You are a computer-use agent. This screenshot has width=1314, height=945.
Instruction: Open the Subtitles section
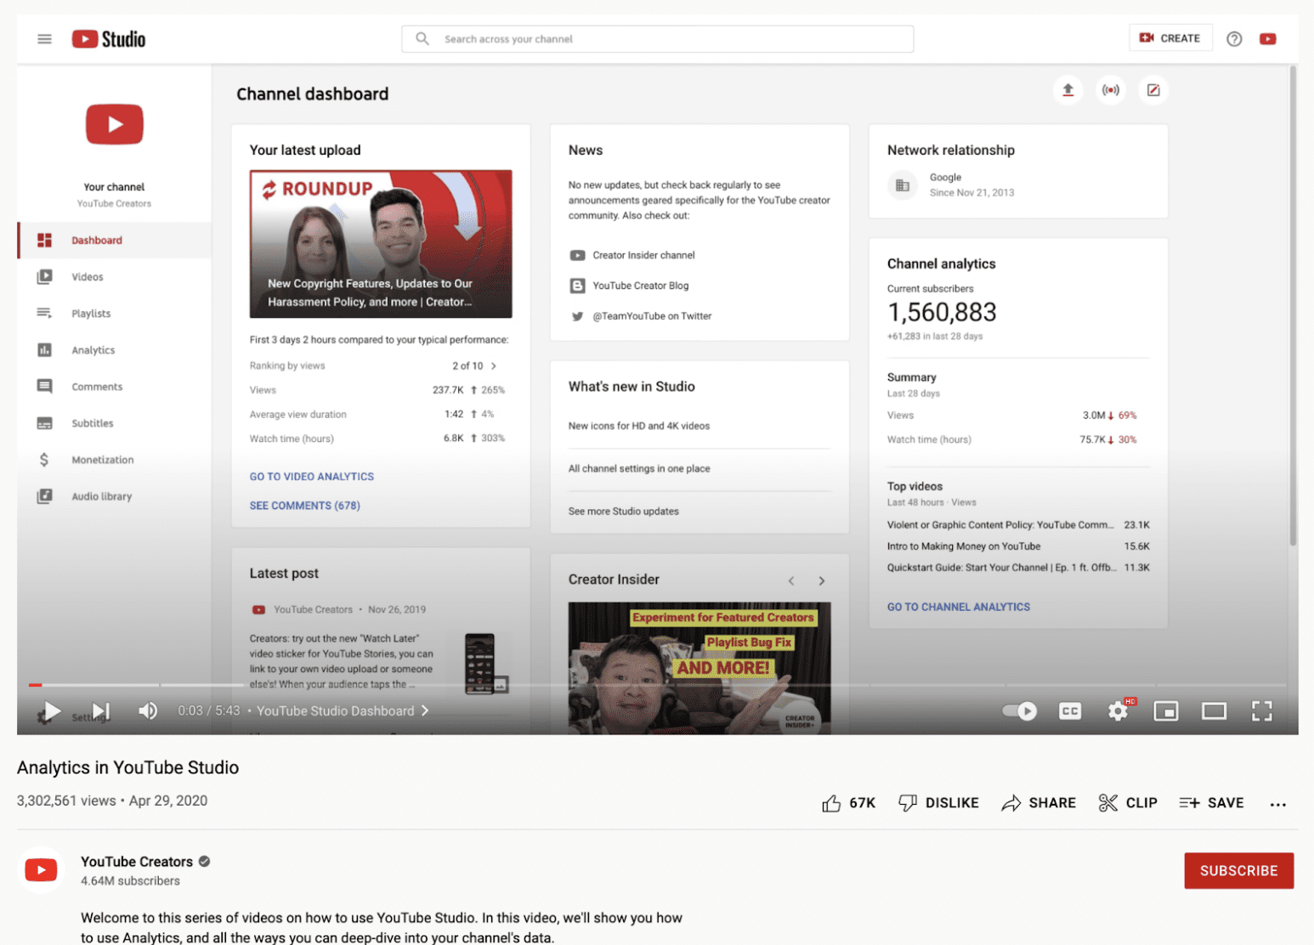[x=92, y=422]
